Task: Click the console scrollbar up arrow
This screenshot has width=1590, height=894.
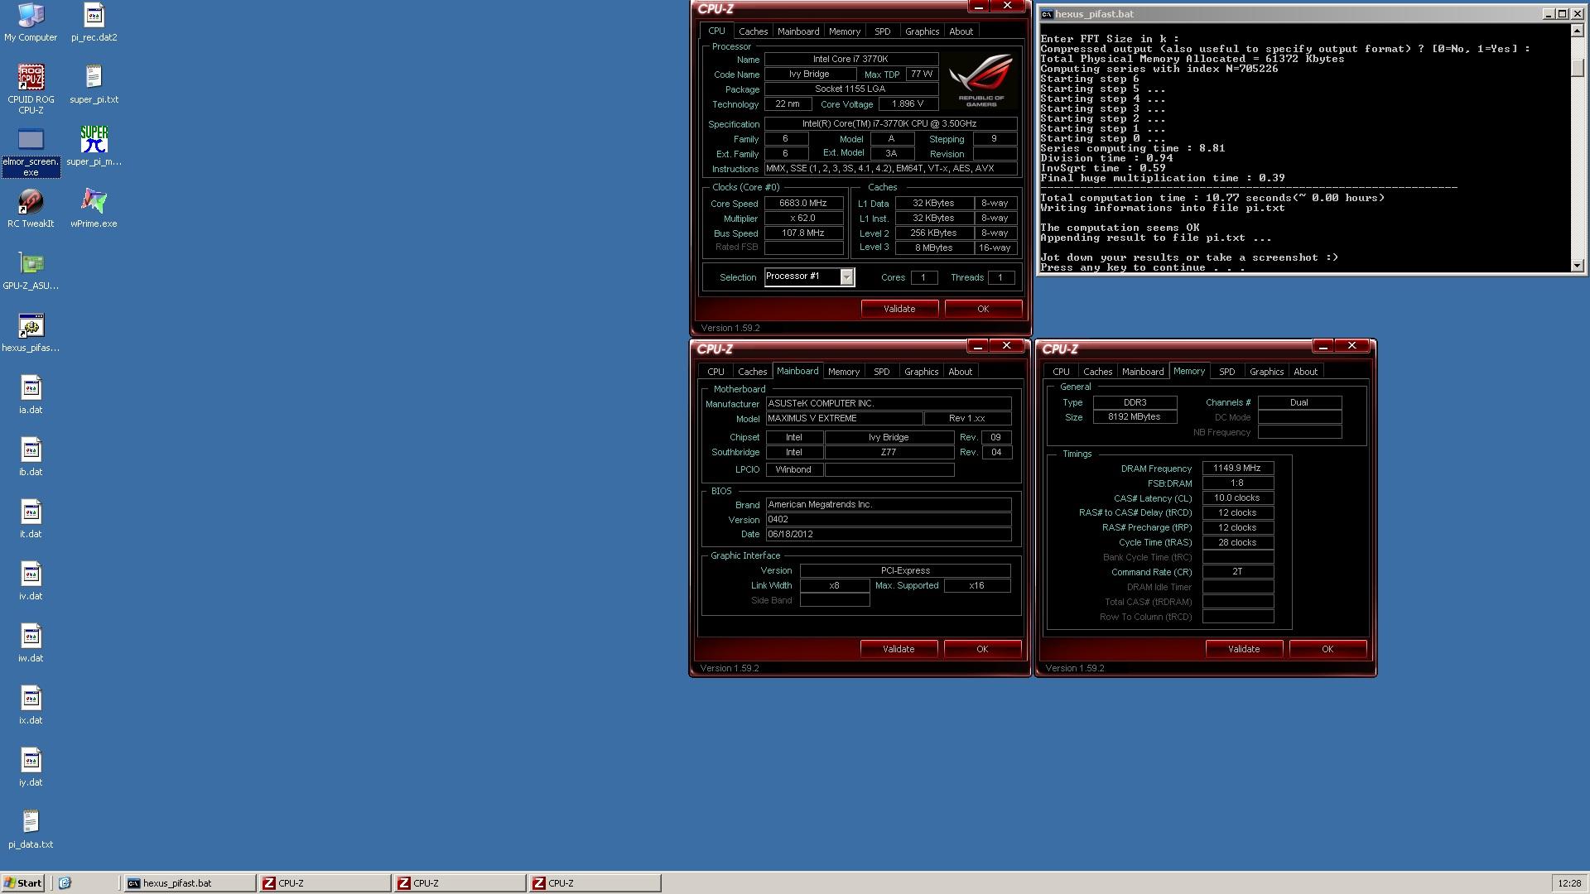Action: coord(1577,31)
